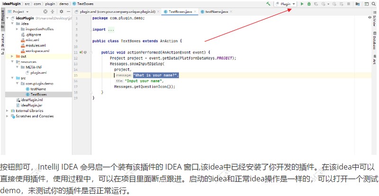Expand External Libraries node
379x196 pixels.
[7, 111]
